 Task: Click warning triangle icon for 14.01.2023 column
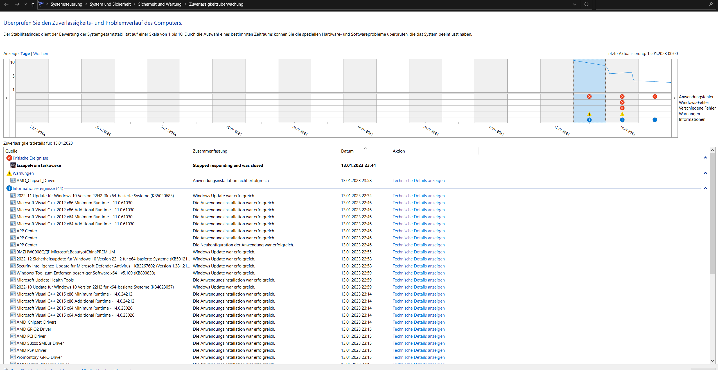click(x=622, y=114)
